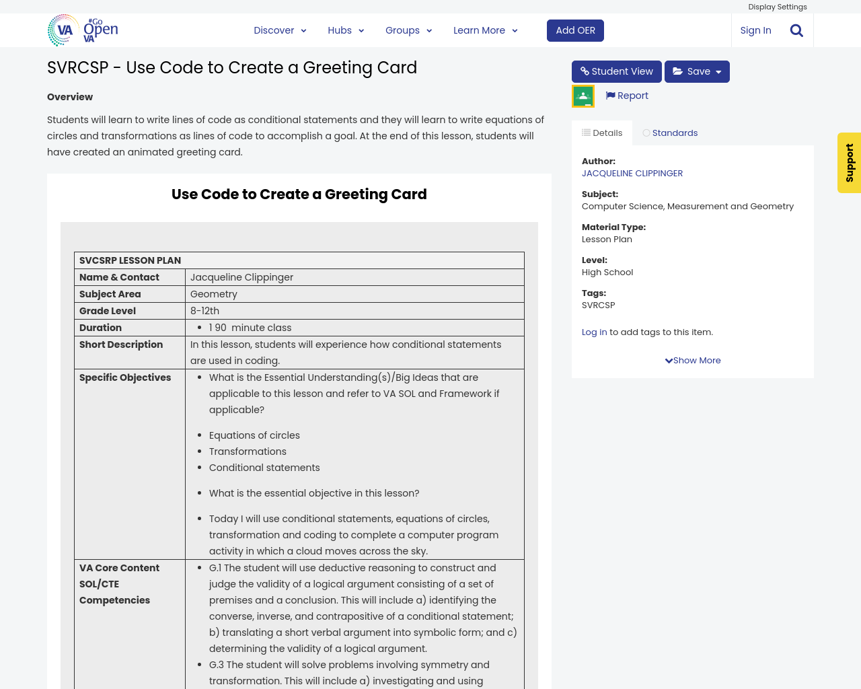Switch to the Standards tab

point(670,133)
